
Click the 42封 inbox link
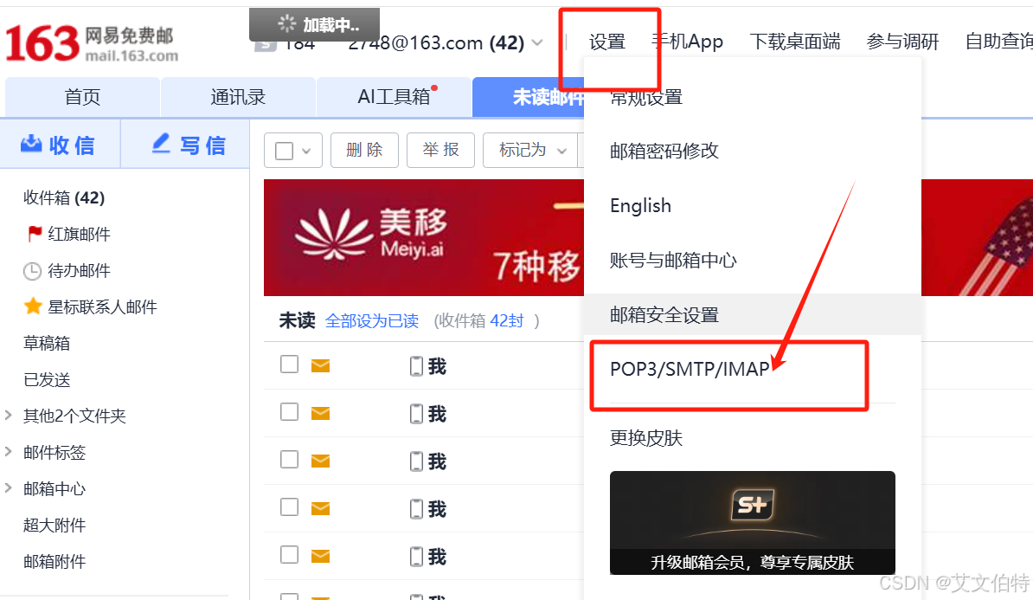point(507,321)
